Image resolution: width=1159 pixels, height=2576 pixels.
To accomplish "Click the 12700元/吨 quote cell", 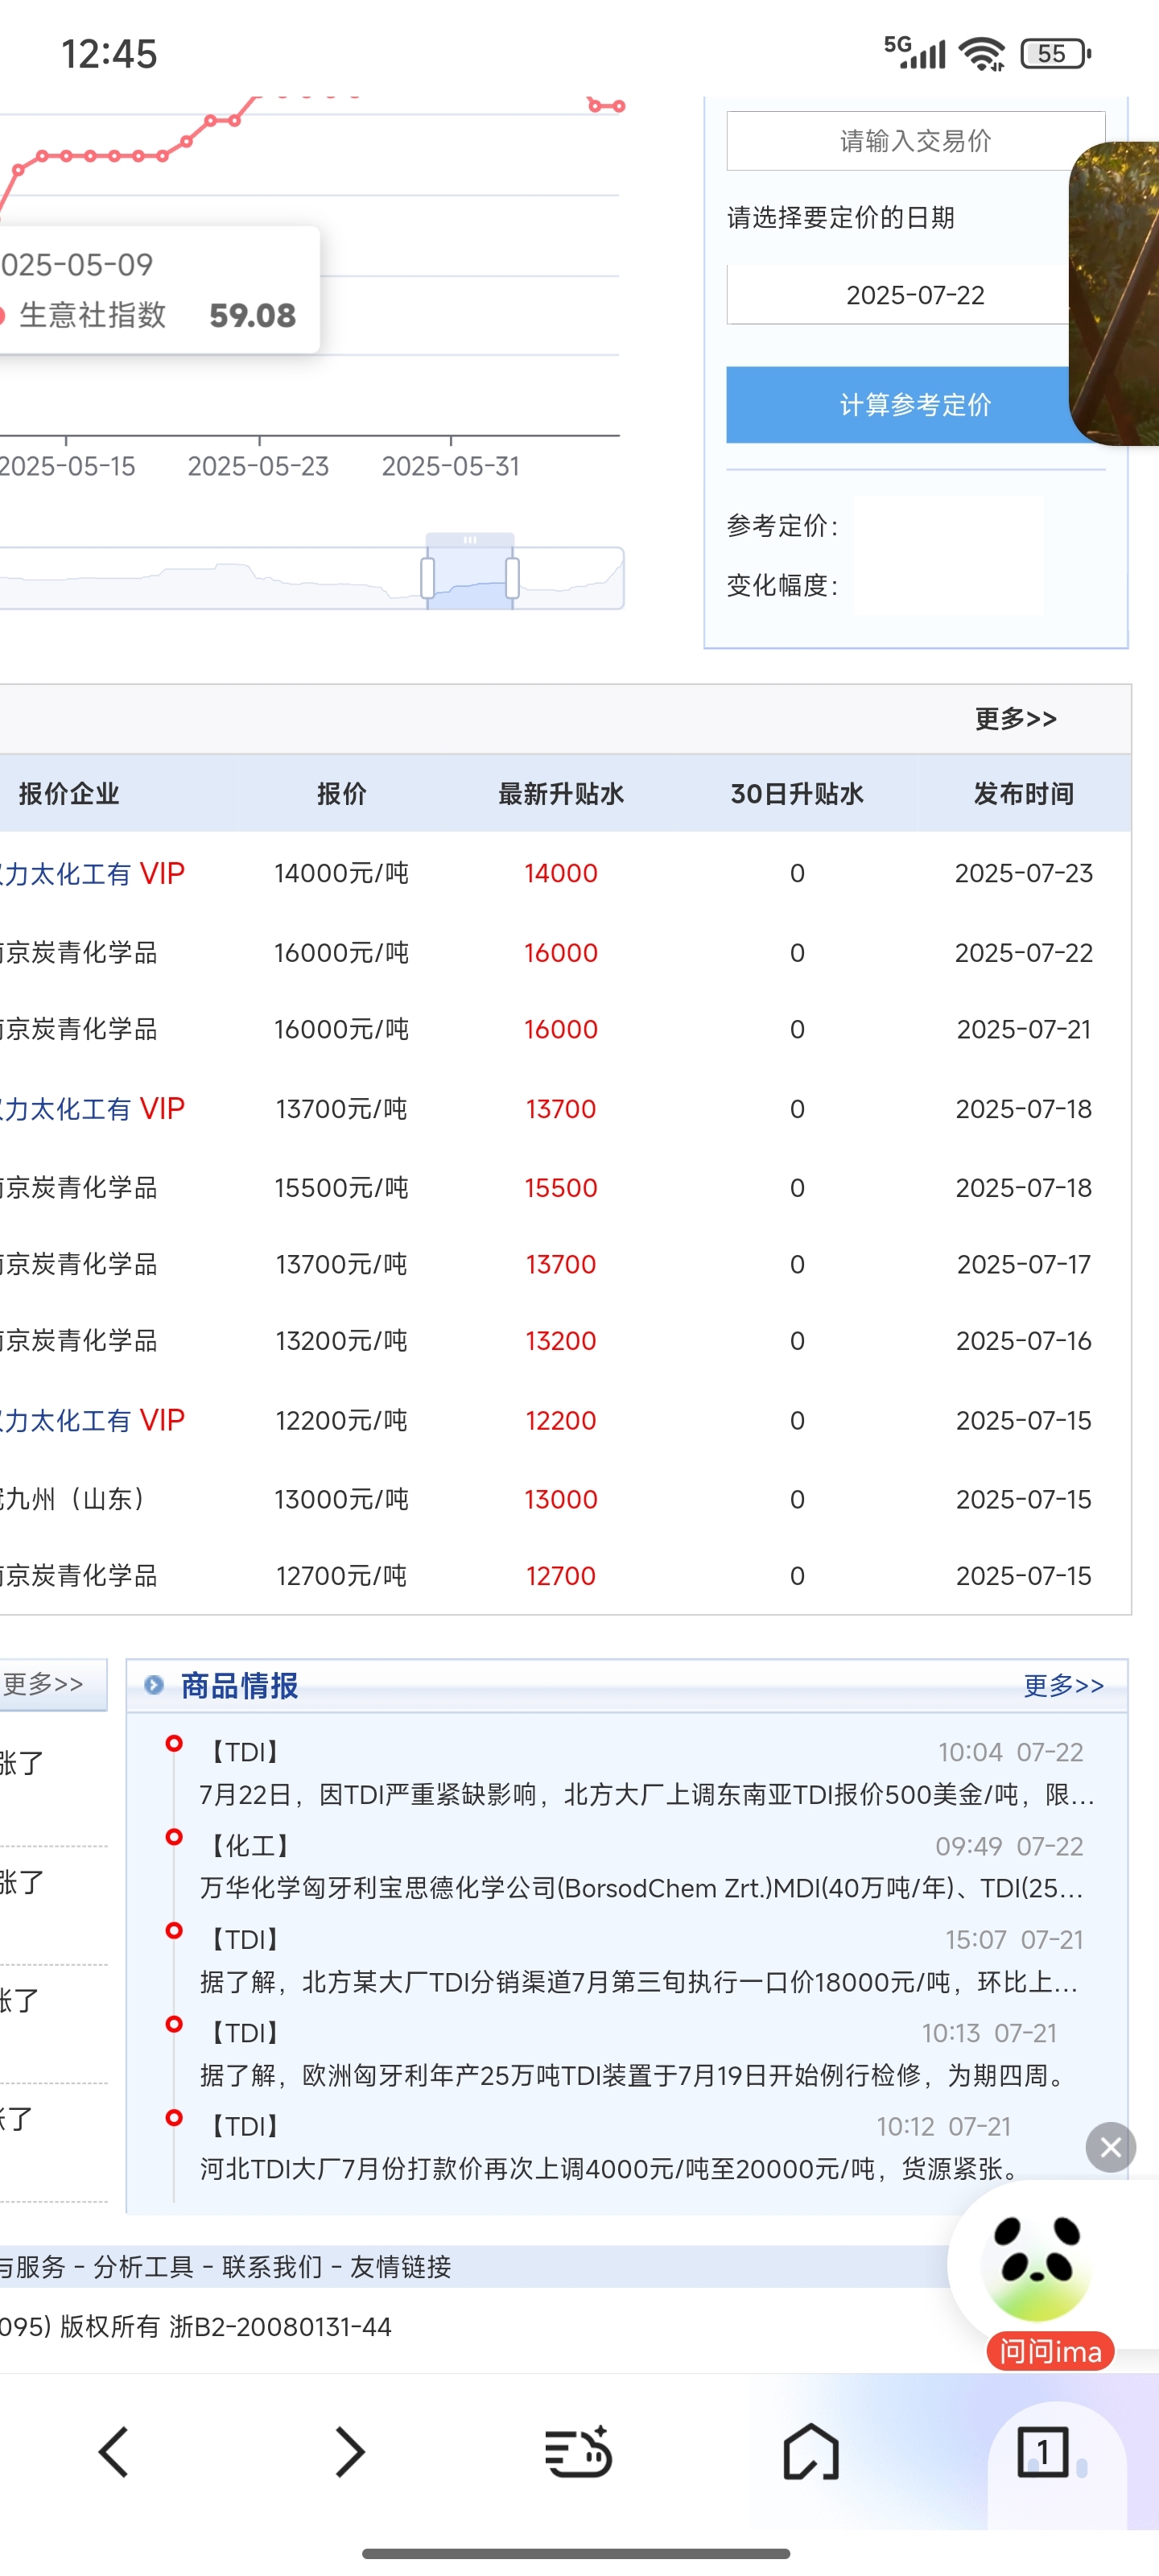I will click(x=341, y=1576).
